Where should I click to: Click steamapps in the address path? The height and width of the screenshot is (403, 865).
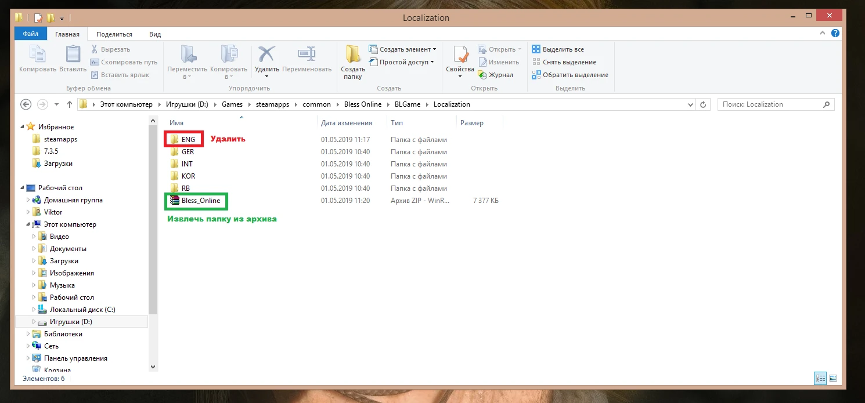tap(272, 104)
